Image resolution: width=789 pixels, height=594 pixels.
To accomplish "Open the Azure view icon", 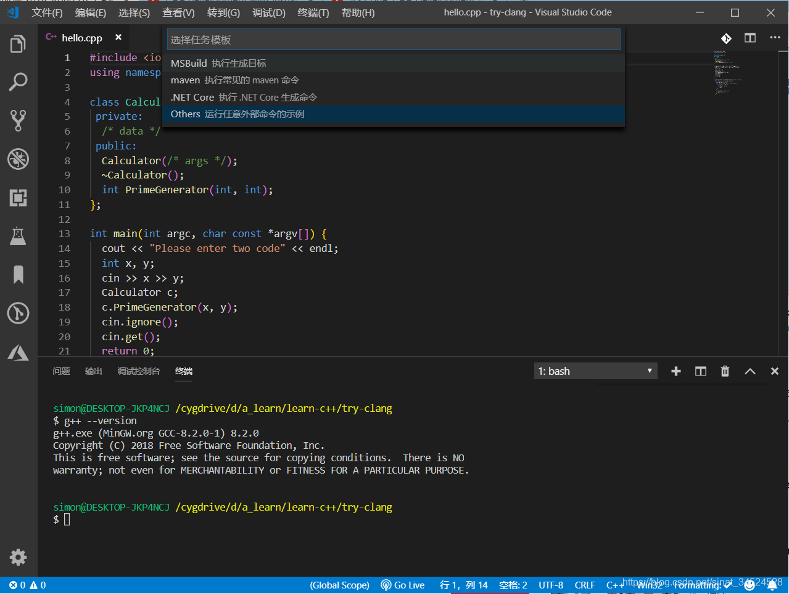I will (x=18, y=352).
